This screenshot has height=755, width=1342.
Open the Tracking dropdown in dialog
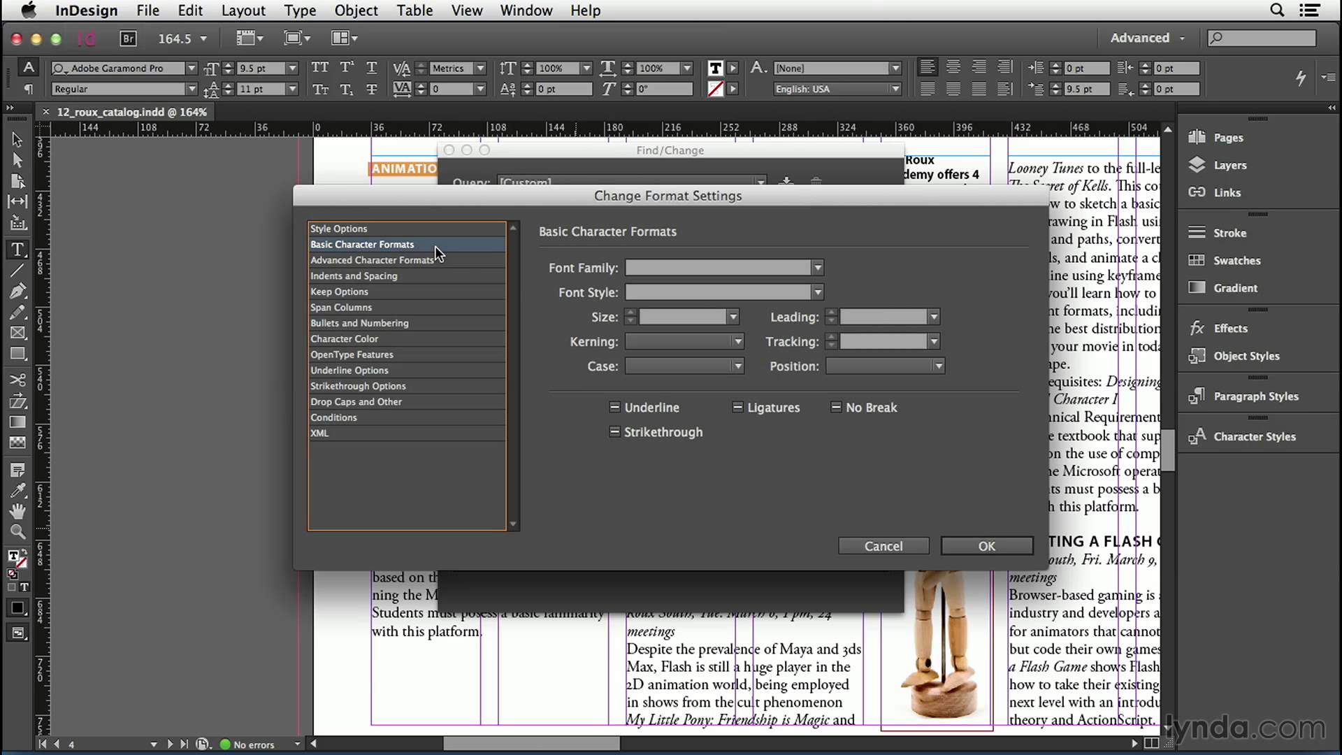[x=933, y=341]
